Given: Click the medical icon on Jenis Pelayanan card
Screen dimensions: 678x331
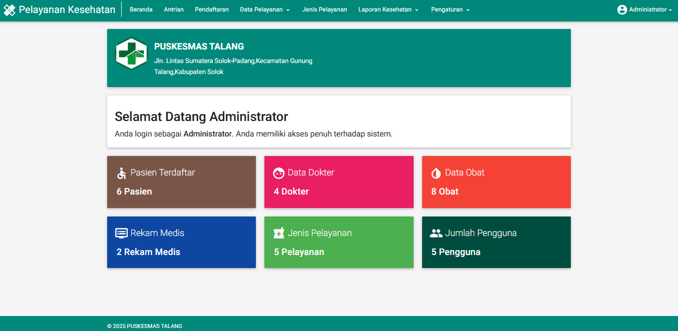Looking at the screenshot, I should coord(279,233).
